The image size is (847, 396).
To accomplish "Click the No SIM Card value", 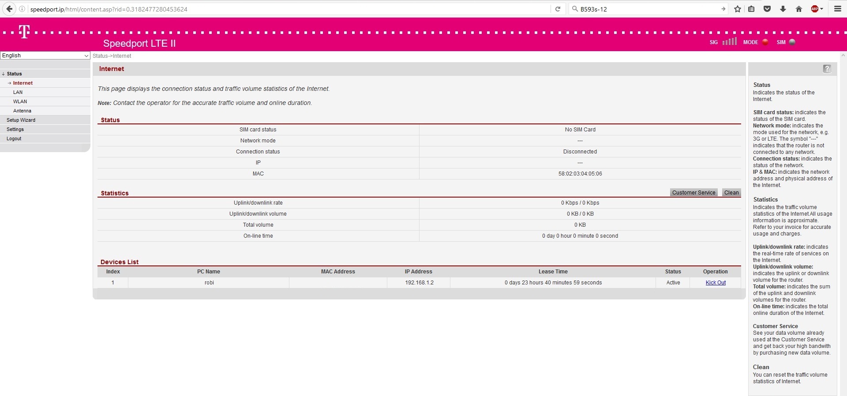I will point(580,130).
